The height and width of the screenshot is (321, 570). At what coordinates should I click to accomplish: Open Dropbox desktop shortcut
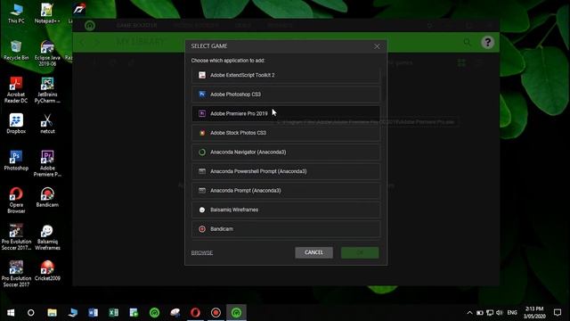pos(16,123)
